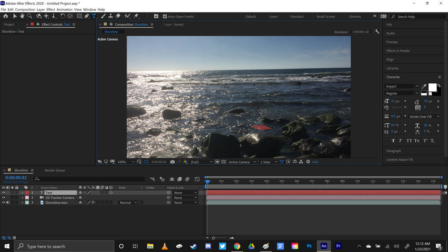Expand the 3D Tracker Camera layer properties
The width and height of the screenshot is (448, 252).
pos(22,198)
